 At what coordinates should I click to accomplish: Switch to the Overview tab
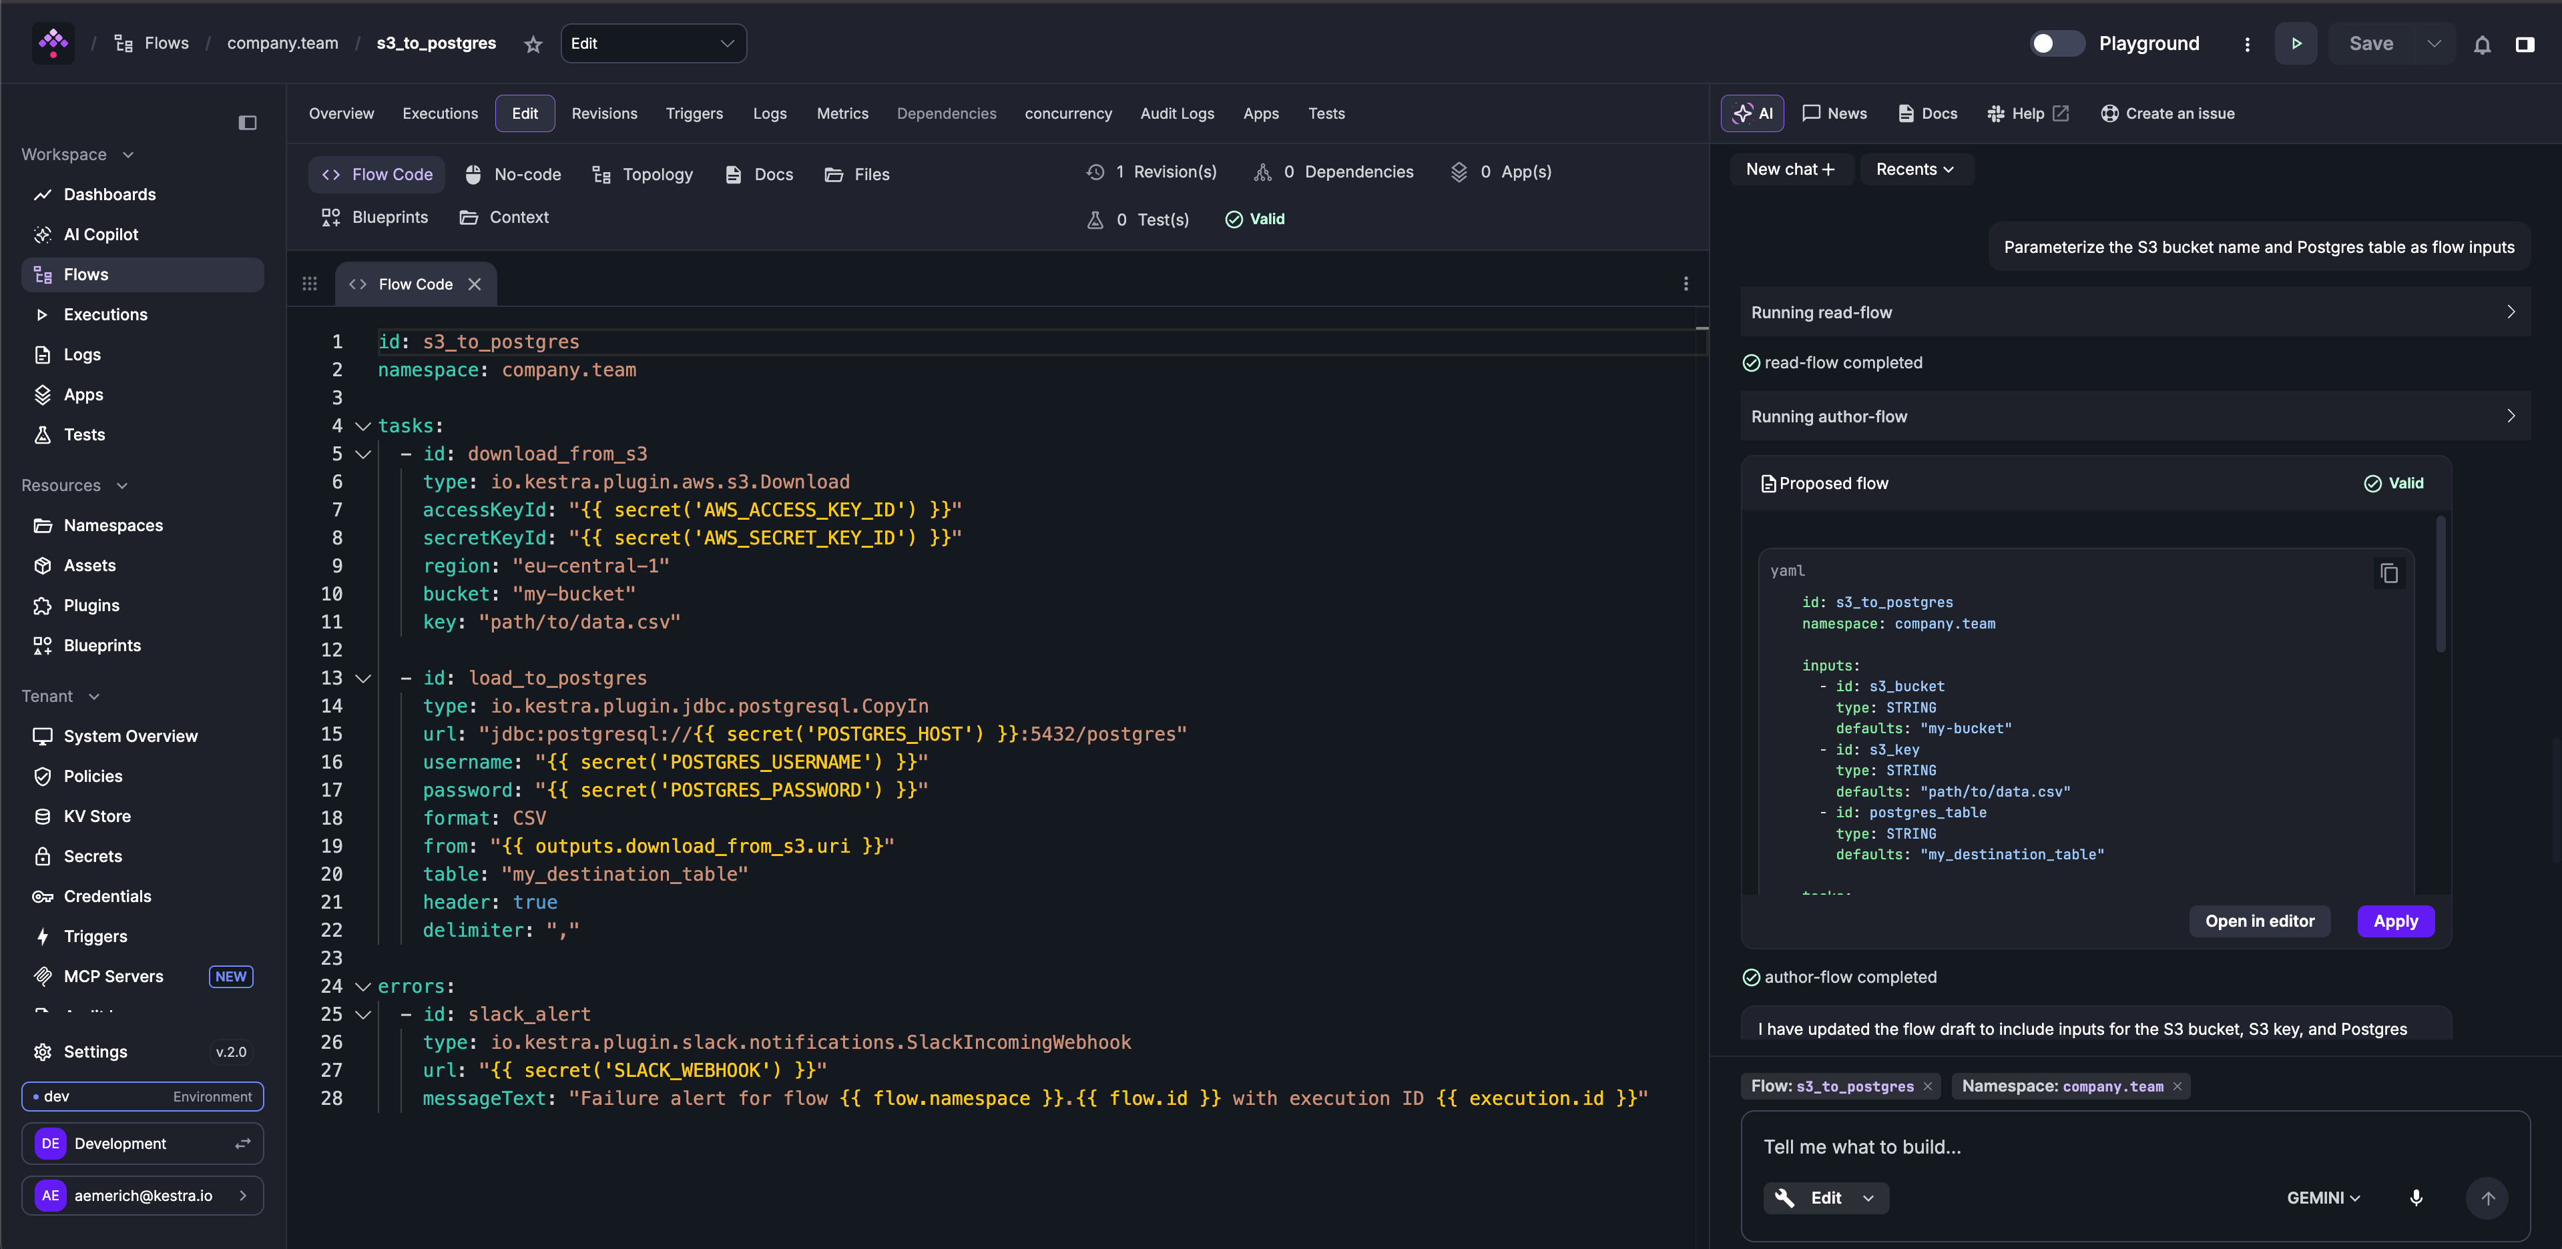point(341,113)
